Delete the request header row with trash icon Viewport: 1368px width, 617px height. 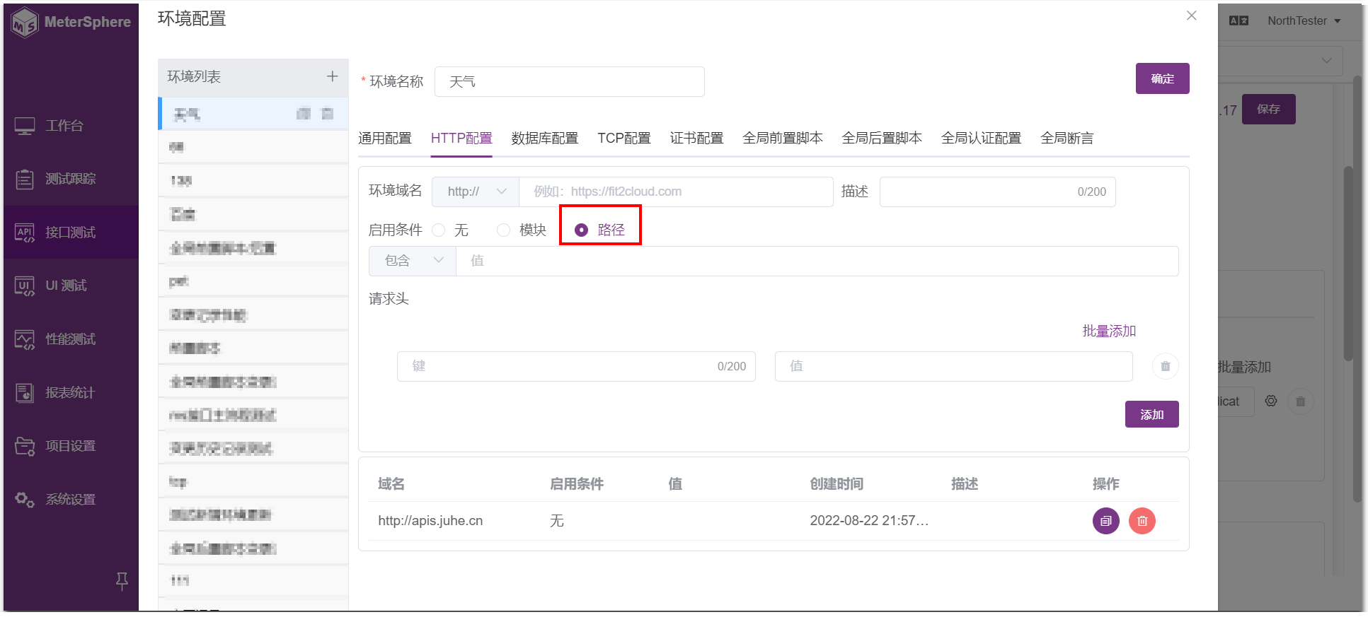1166,366
